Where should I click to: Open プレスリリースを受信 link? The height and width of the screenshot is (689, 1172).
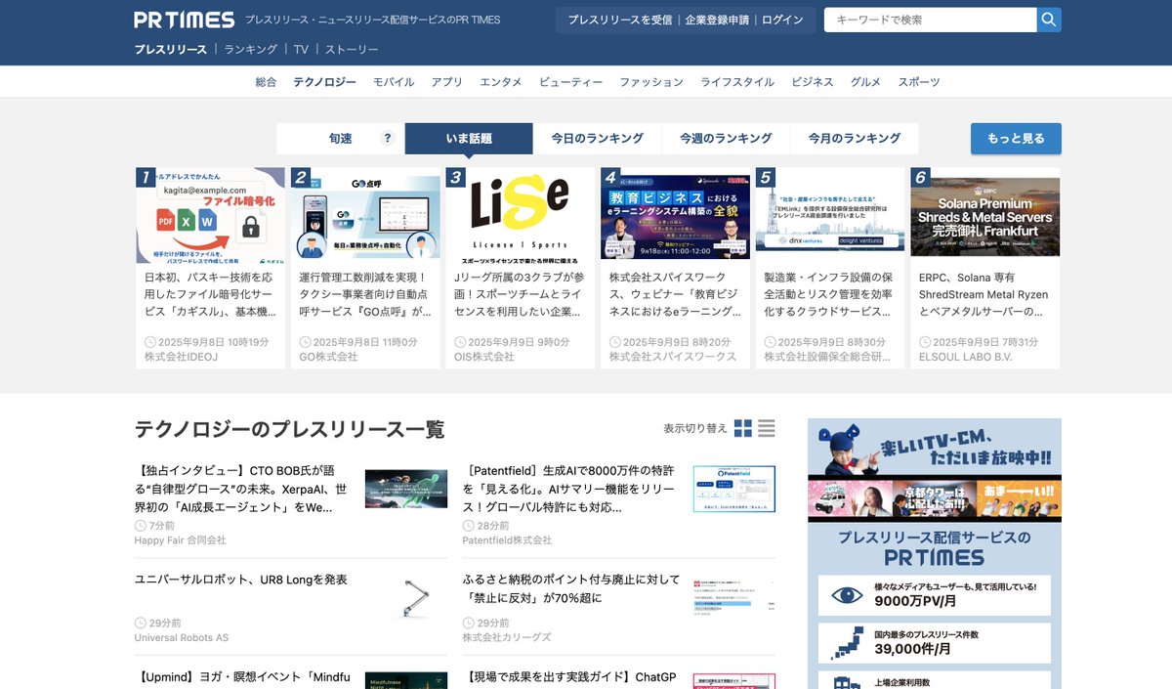[x=620, y=20]
